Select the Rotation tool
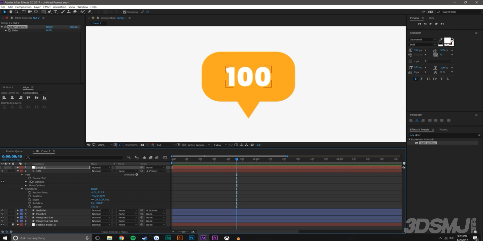483x241 pixels. tap(24, 12)
